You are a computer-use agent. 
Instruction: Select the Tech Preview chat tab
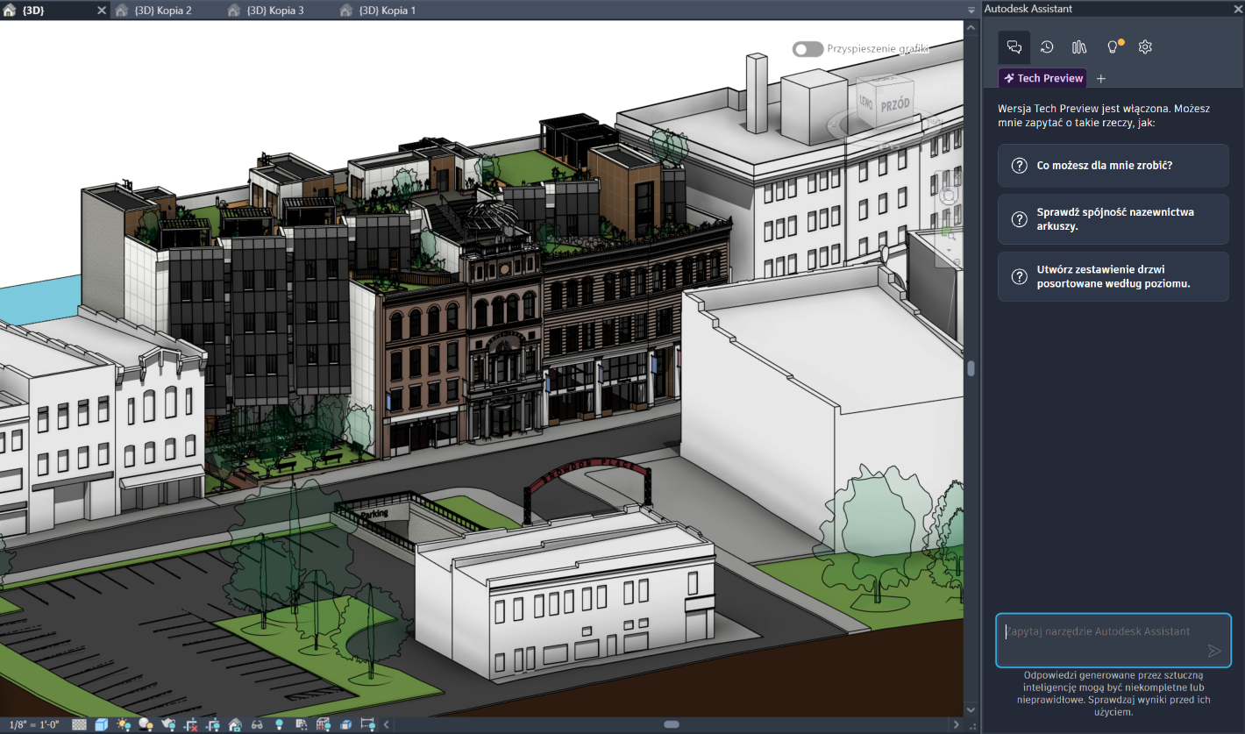pos(1043,78)
